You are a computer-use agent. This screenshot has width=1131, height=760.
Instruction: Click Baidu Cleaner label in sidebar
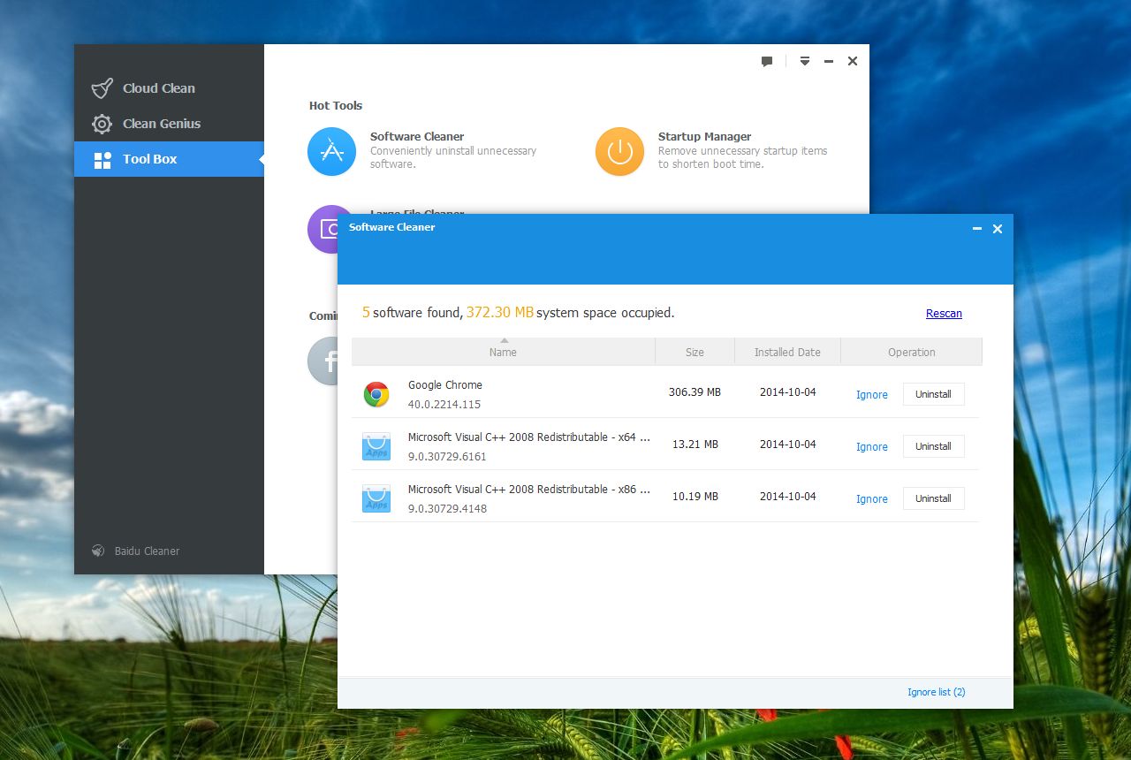147,551
